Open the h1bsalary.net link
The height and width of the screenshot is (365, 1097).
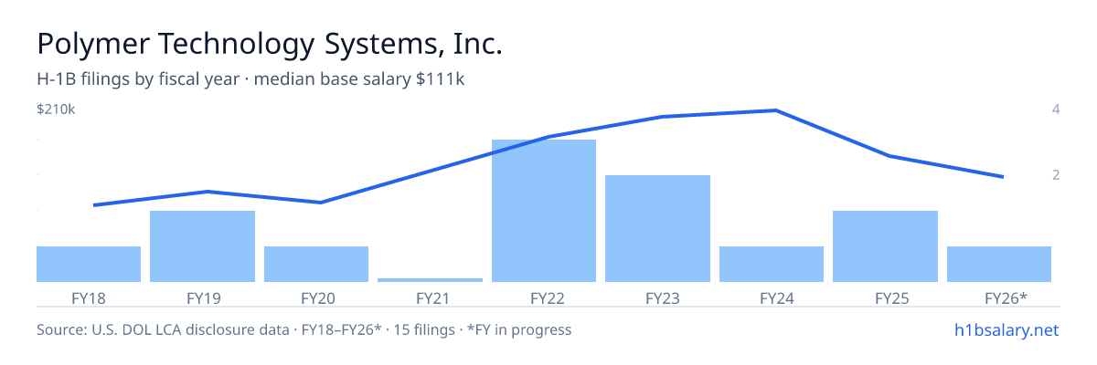coord(1006,329)
